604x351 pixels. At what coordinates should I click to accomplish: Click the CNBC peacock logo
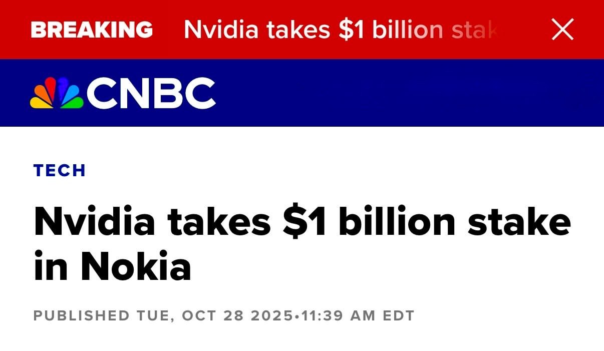point(57,94)
